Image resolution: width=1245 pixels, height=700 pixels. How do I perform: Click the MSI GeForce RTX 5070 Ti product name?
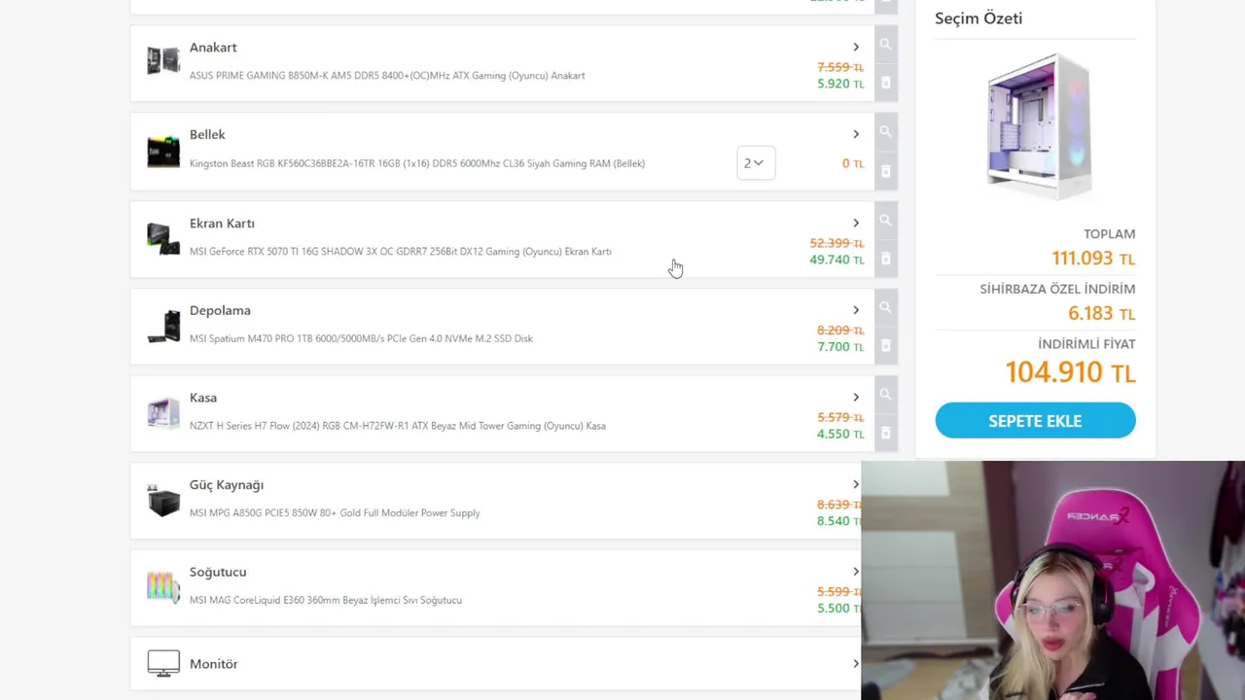401,252
